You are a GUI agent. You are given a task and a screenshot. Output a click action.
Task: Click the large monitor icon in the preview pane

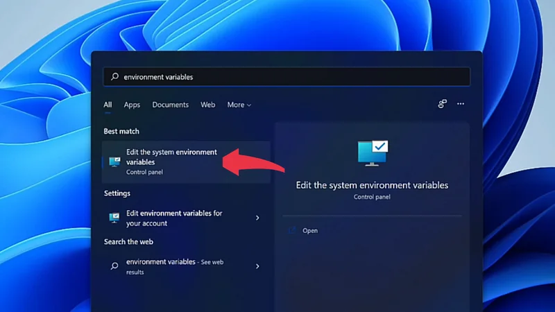point(373,153)
